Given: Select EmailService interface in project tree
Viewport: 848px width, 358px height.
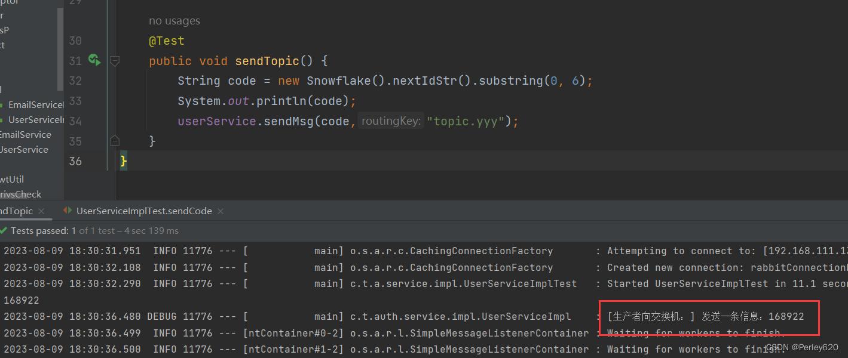Looking at the screenshot, I should (x=26, y=134).
